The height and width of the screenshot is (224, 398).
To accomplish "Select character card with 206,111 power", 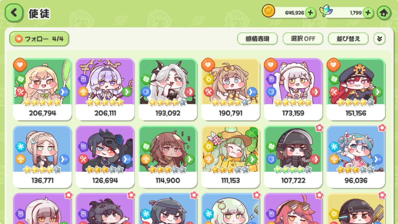I will [105, 89].
